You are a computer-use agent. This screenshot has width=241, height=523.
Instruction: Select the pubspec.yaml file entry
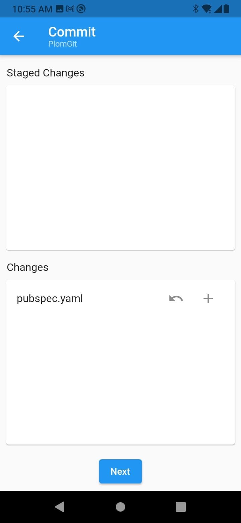click(x=50, y=298)
